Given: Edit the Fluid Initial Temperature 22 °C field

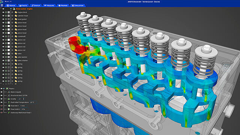Looking at the screenshot, I should (x=33, y=102).
